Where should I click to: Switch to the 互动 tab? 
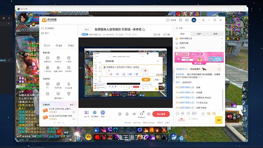[x=182, y=34]
